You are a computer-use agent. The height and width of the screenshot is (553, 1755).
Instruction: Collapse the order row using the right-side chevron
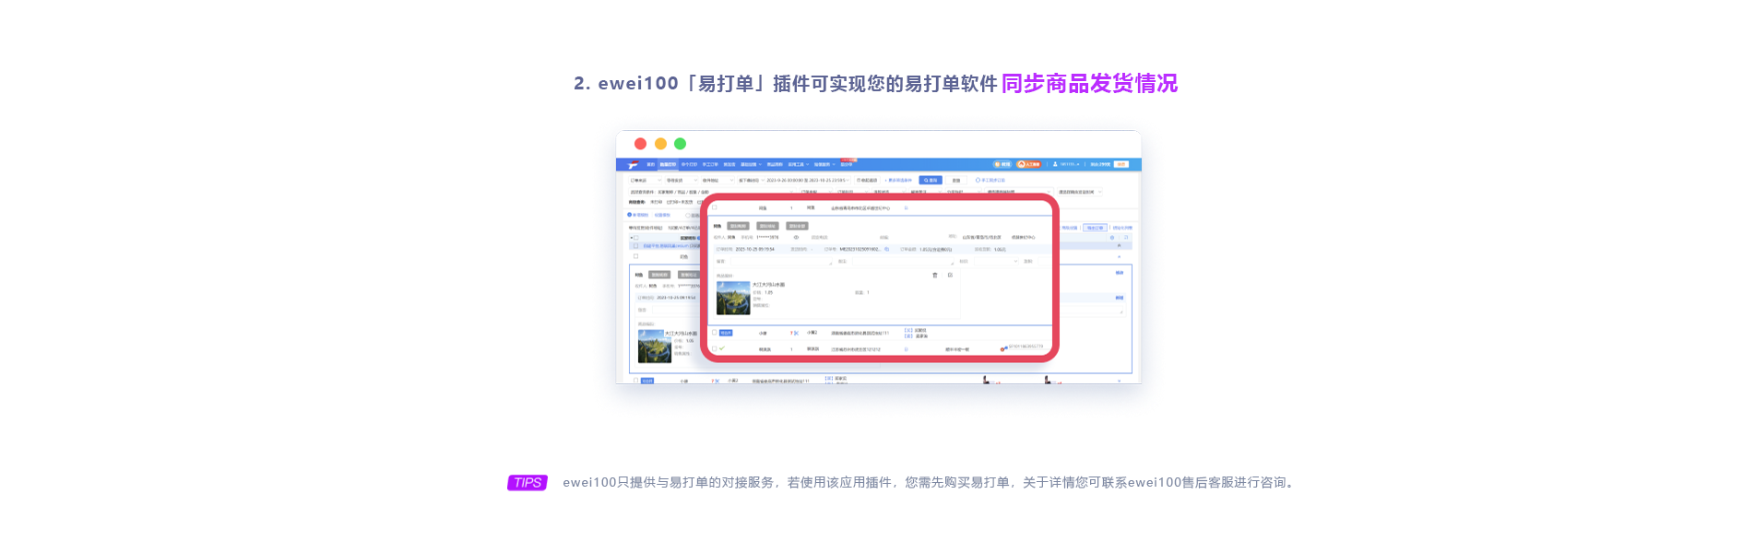(1120, 245)
